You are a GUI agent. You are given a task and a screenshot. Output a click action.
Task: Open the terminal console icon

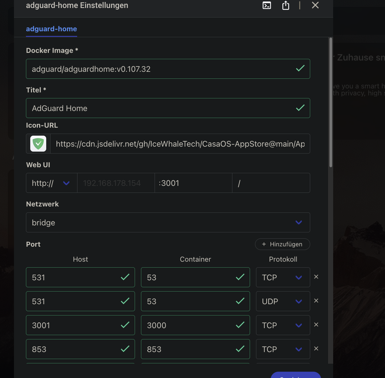click(267, 5)
